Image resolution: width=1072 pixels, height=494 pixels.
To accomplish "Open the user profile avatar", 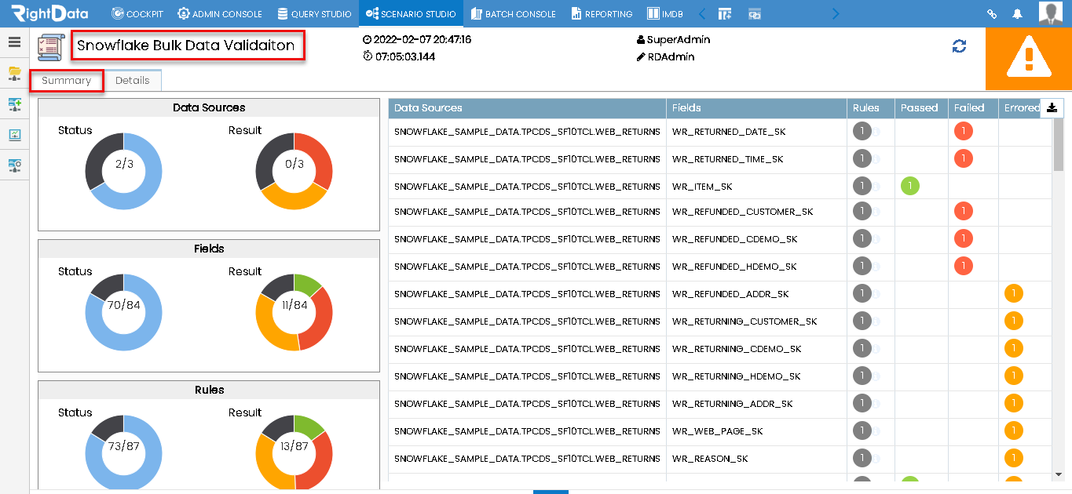I will pyautogui.click(x=1050, y=13).
